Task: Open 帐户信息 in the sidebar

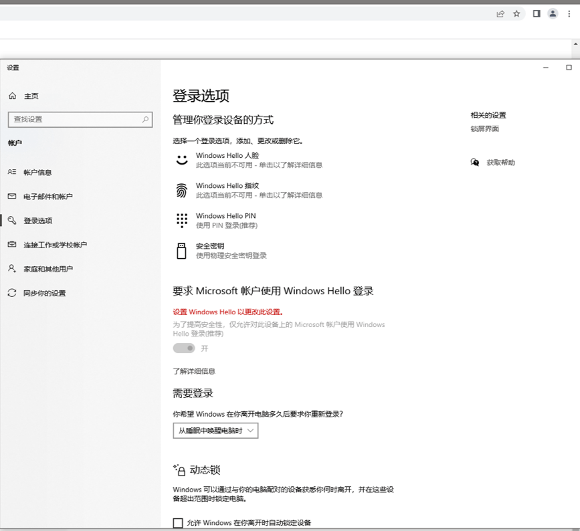Action: pyautogui.click(x=37, y=173)
